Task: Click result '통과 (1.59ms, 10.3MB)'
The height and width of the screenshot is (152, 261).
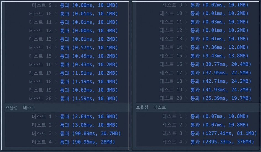Action: [x=89, y=98]
